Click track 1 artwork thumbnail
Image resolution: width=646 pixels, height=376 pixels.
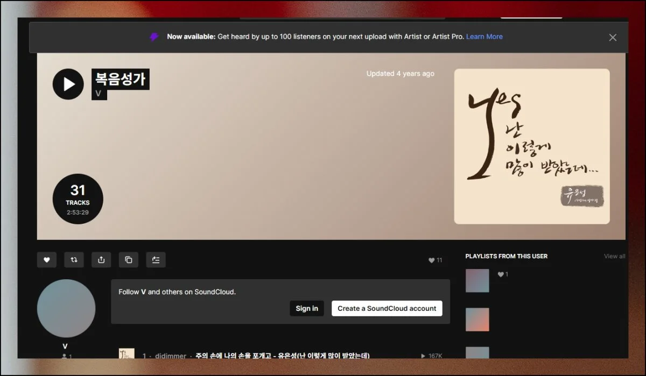point(127,354)
